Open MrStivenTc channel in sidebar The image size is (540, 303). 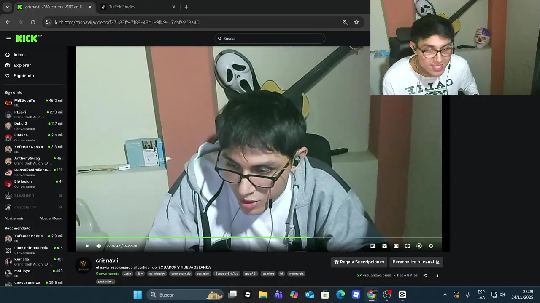pos(34,103)
